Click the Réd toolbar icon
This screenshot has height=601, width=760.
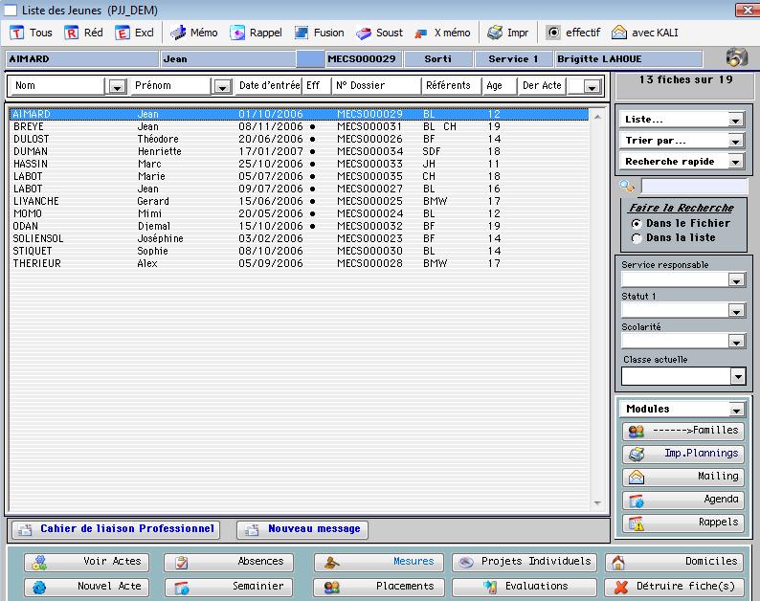tap(71, 33)
